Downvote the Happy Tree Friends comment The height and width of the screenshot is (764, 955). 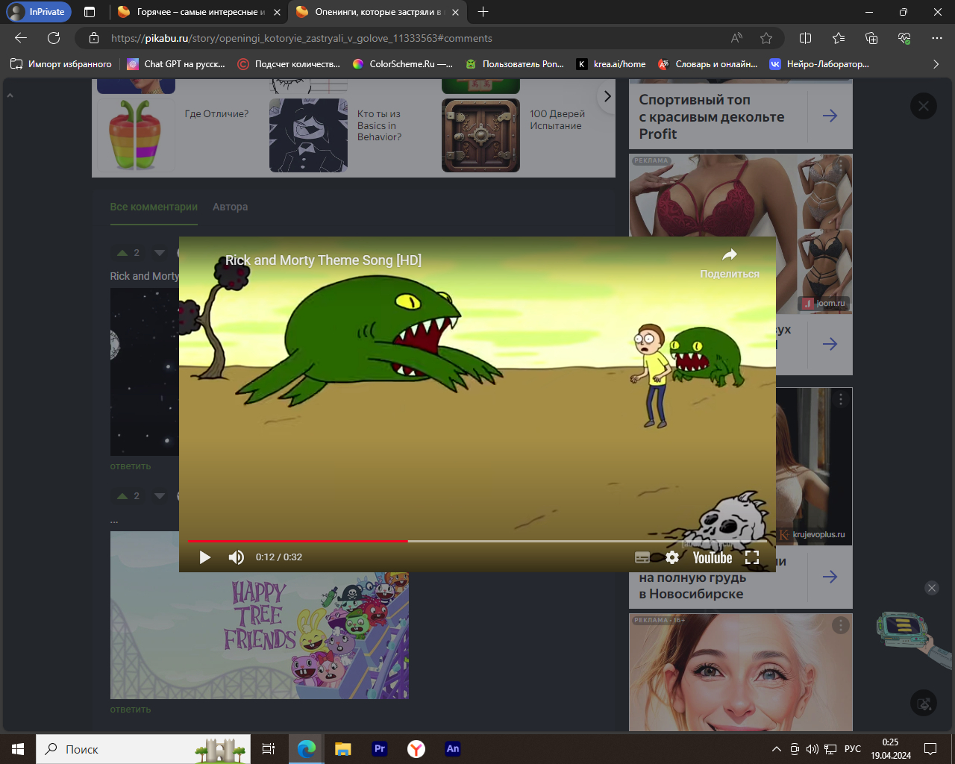click(x=159, y=496)
